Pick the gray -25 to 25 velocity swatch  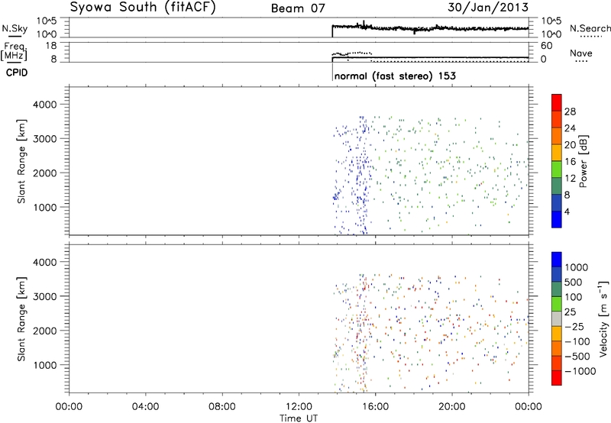pyautogui.click(x=557, y=318)
